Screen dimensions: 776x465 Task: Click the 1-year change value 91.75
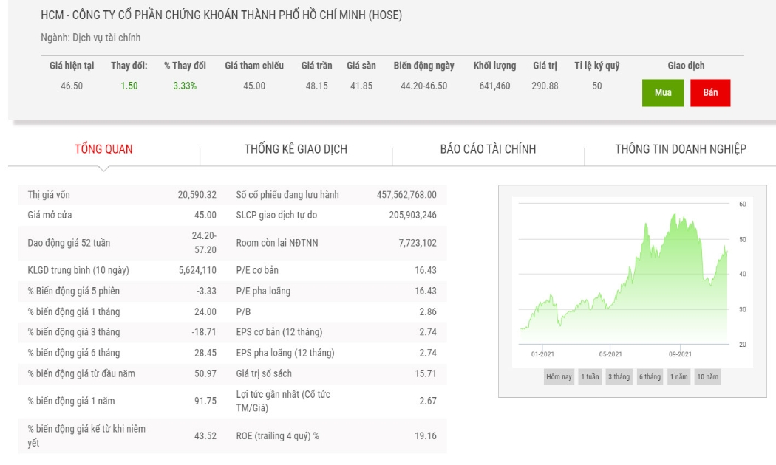(205, 401)
